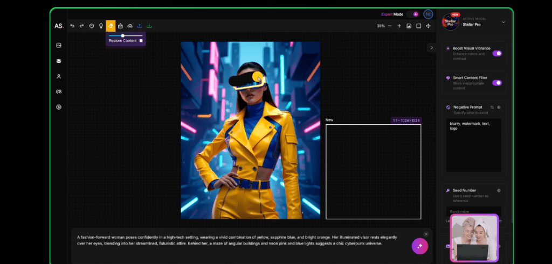Redo the last undone action
The width and height of the screenshot is (552, 264).
pyautogui.click(x=82, y=26)
